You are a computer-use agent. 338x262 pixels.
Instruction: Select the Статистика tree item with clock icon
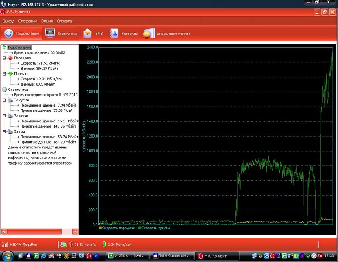[x=17, y=90]
